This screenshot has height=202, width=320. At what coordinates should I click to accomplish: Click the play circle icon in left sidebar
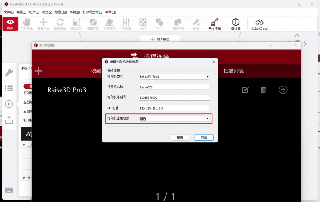(9, 104)
